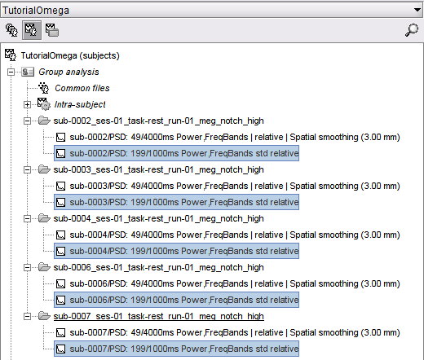Switch to functional data sorted by conditions
Viewport: 424px width, 360px height.
[52, 30]
